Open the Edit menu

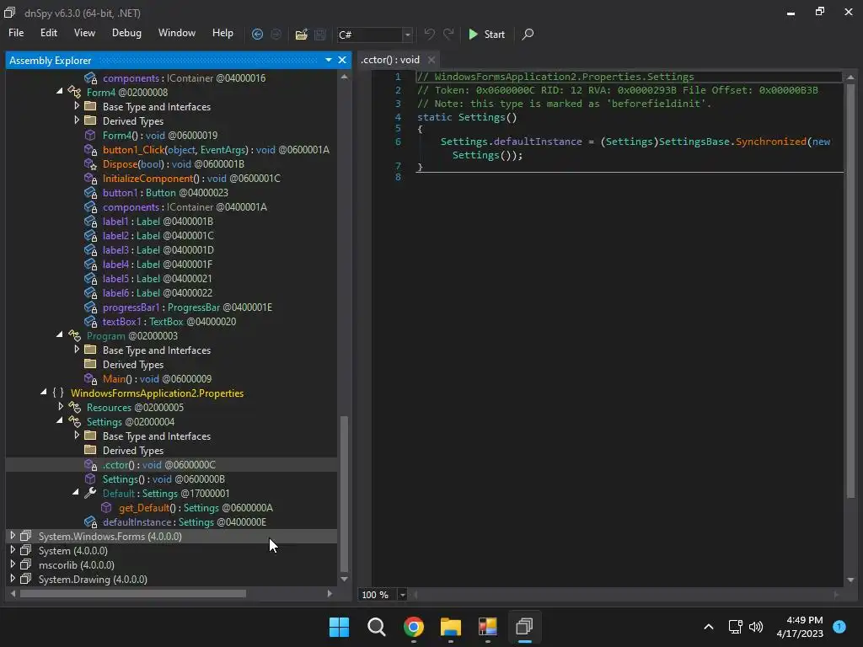pos(48,33)
